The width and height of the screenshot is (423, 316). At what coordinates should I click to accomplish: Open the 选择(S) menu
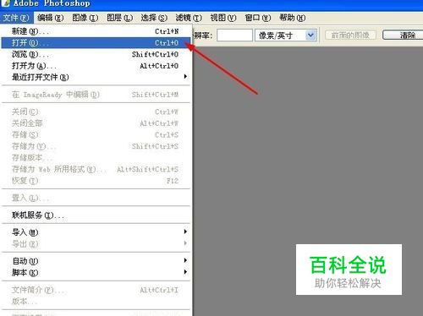(x=154, y=18)
